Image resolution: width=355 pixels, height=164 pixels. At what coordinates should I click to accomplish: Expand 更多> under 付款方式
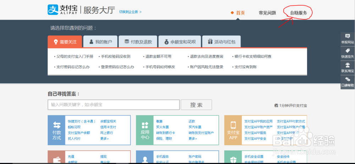pyautogui.click(x=104, y=138)
